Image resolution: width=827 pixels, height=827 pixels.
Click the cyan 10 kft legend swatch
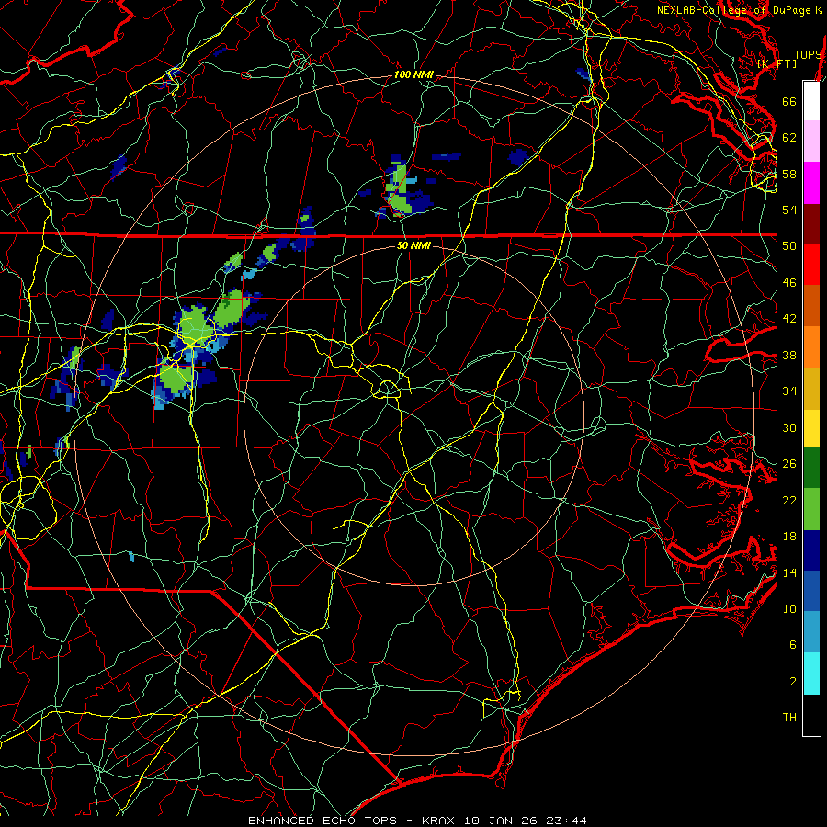811,674
